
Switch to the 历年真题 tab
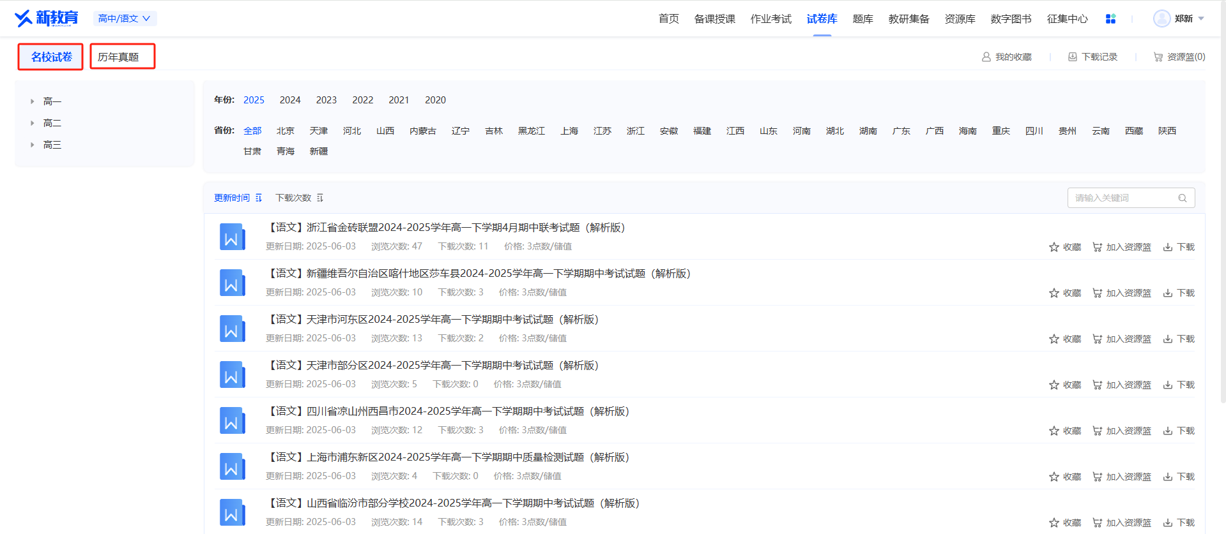tap(122, 57)
